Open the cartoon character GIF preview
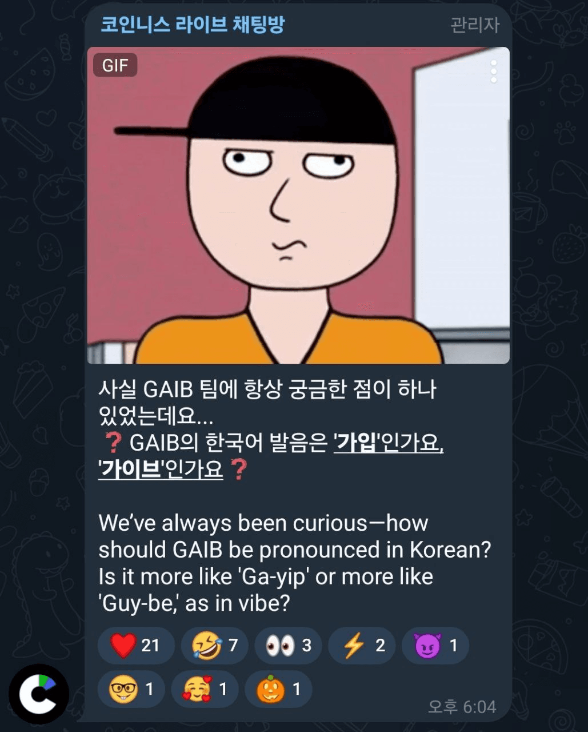588x732 pixels. coord(298,205)
